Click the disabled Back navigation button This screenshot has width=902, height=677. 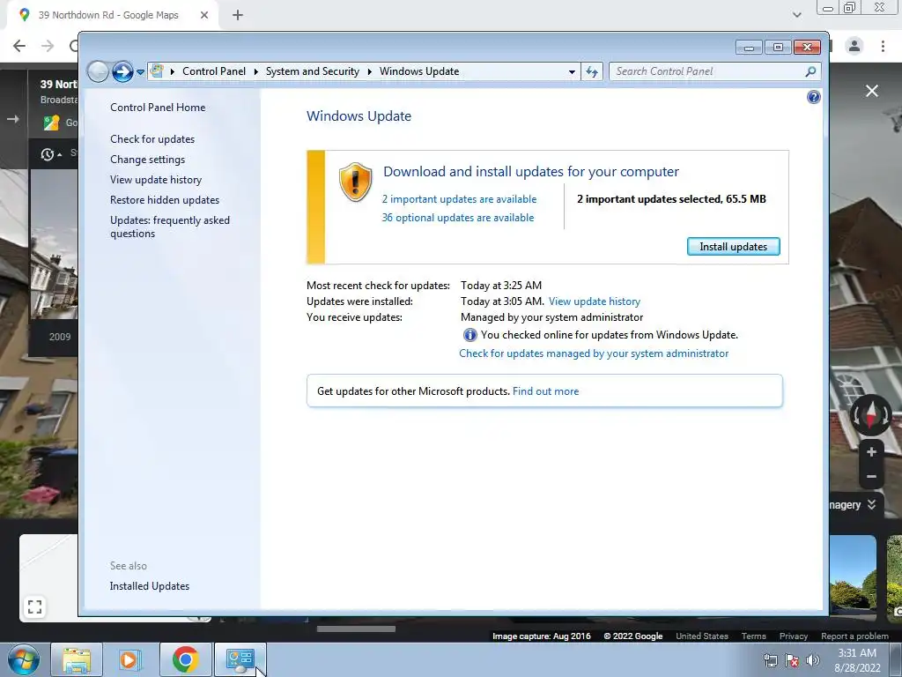98,72
